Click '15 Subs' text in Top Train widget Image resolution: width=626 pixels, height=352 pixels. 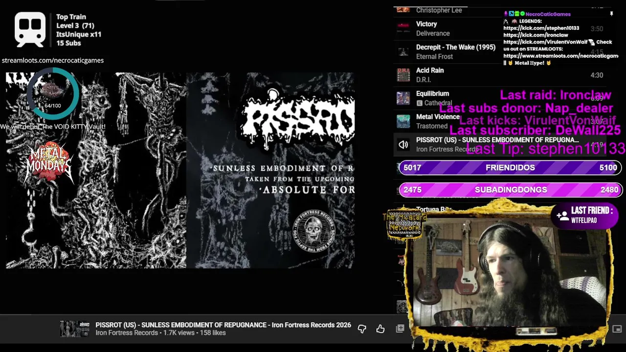[x=68, y=43]
